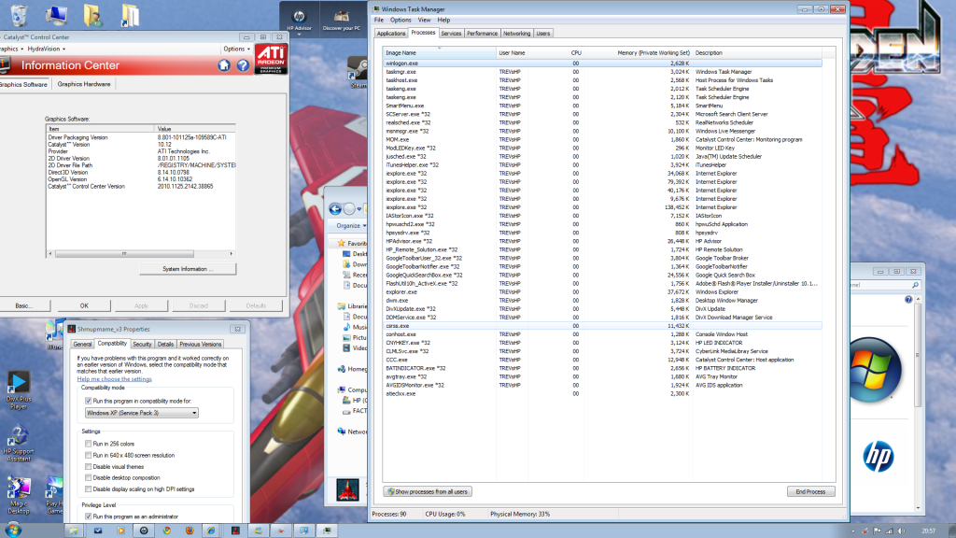Click the search magnifier in the Control Panel window
The image size is (956, 538).
(x=915, y=285)
